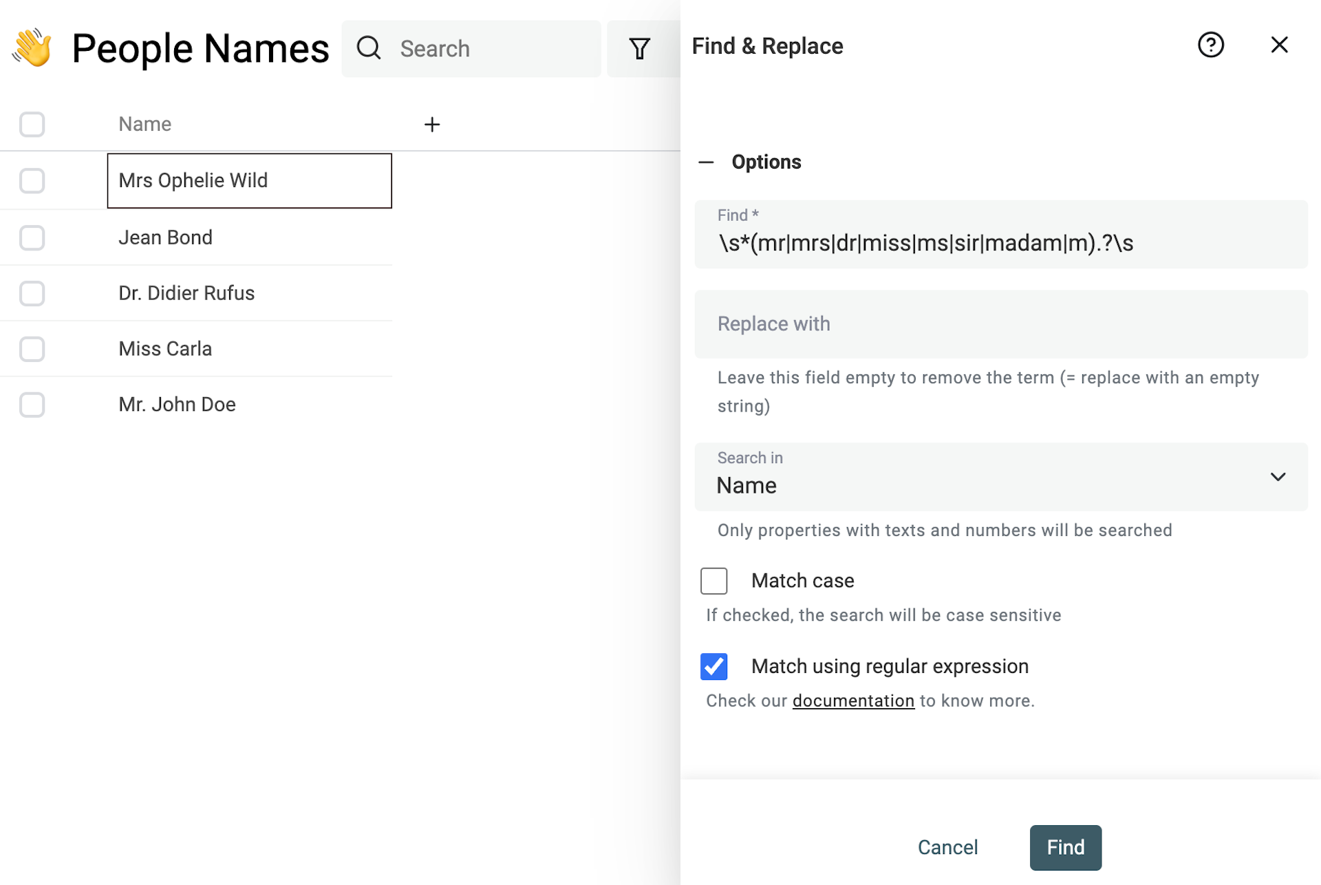Click the help question mark icon
The height and width of the screenshot is (885, 1321).
1211,45
